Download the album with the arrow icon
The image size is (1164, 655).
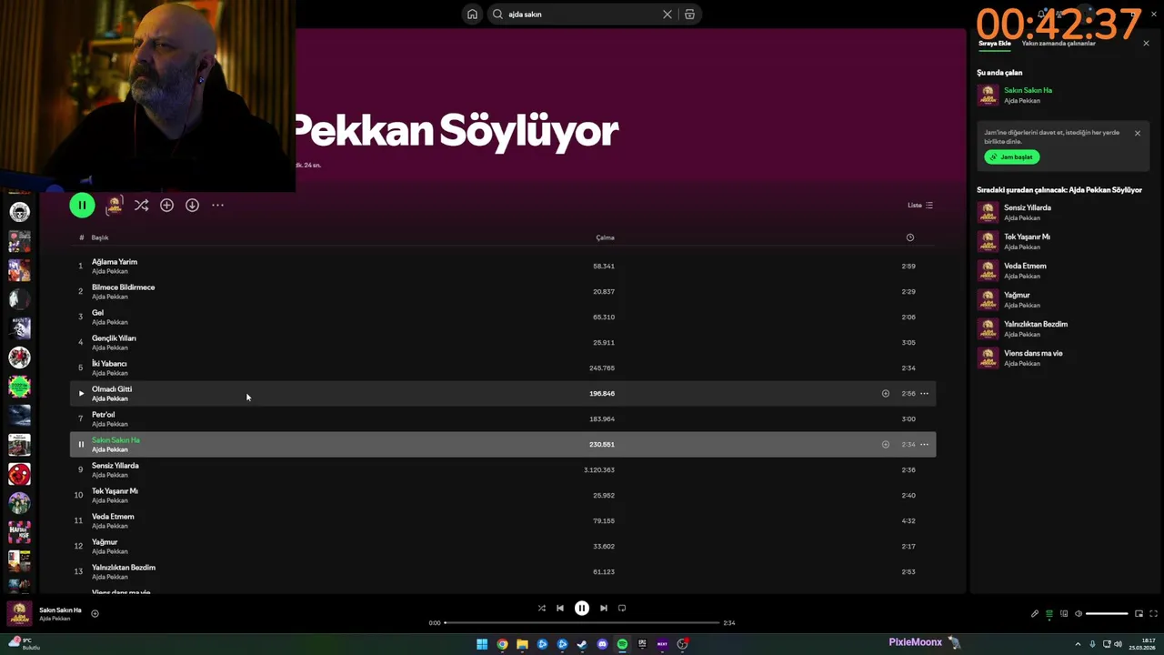point(192,206)
